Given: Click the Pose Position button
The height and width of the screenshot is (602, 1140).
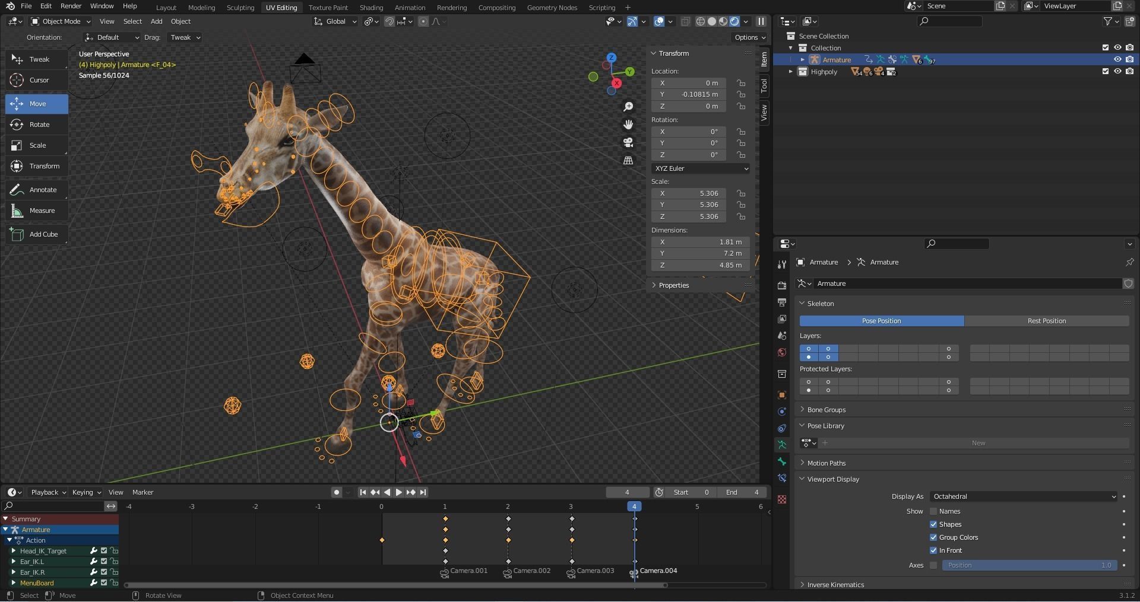Looking at the screenshot, I should (x=882, y=321).
